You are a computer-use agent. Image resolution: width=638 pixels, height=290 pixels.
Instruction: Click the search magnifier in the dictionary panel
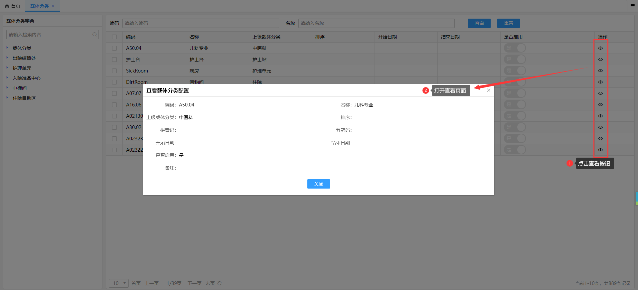[x=94, y=35]
